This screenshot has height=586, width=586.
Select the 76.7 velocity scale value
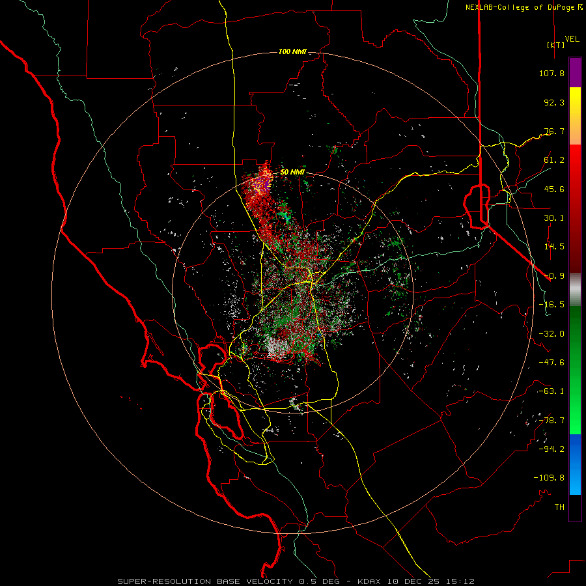point(554,131)
